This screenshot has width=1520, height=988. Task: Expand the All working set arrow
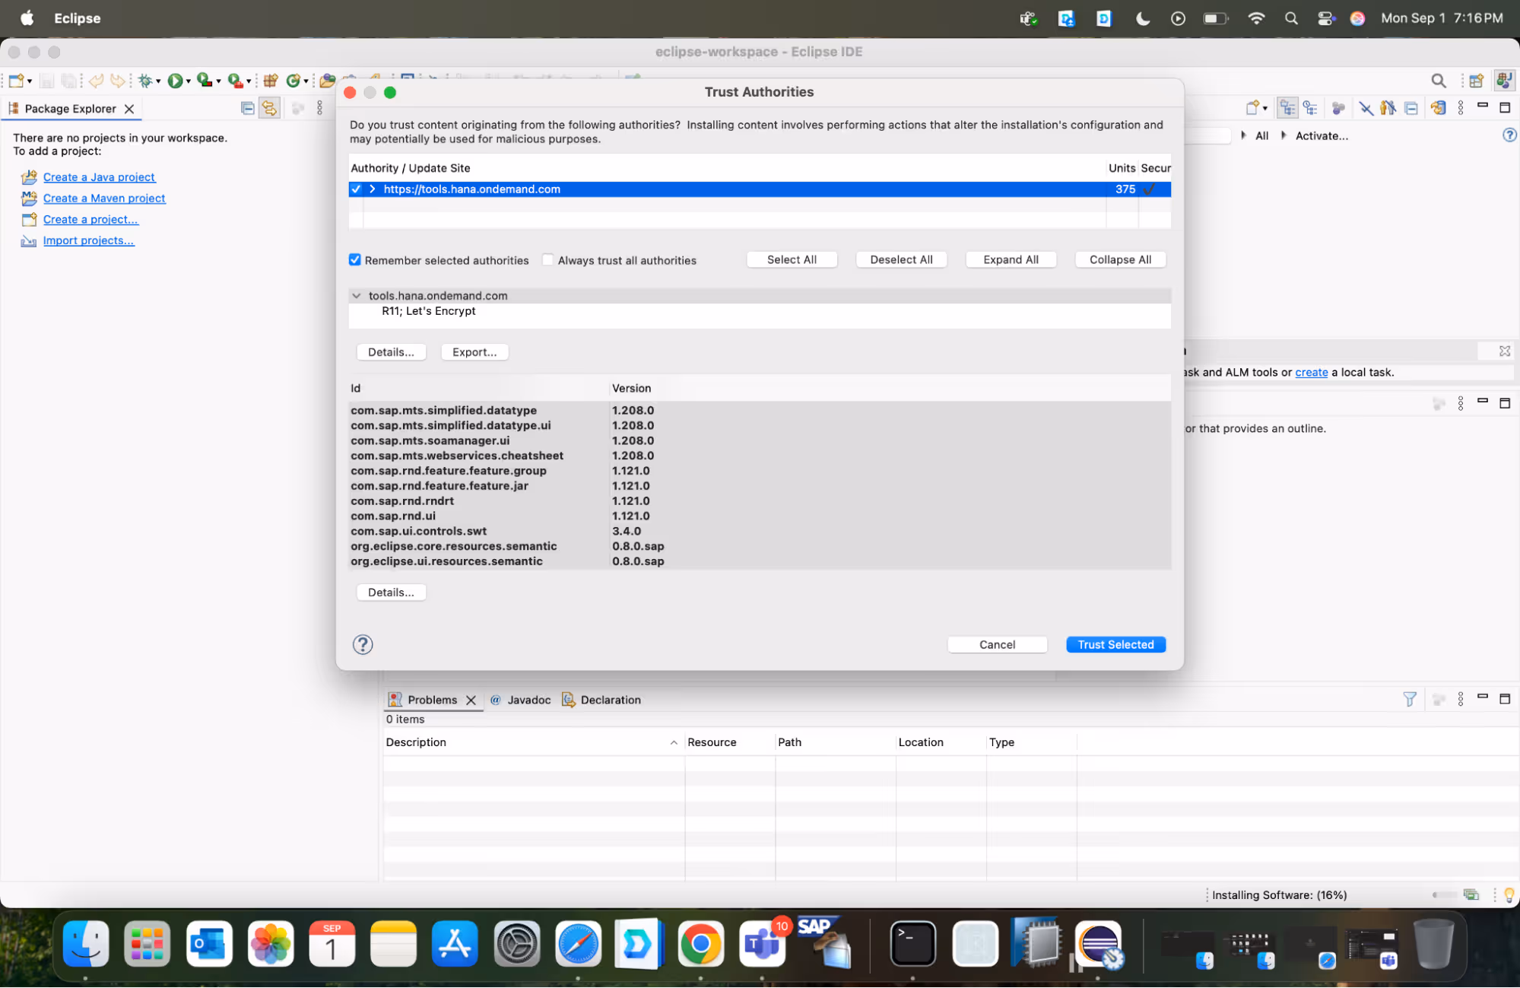pyautogui.click(x=1243, y=135)
